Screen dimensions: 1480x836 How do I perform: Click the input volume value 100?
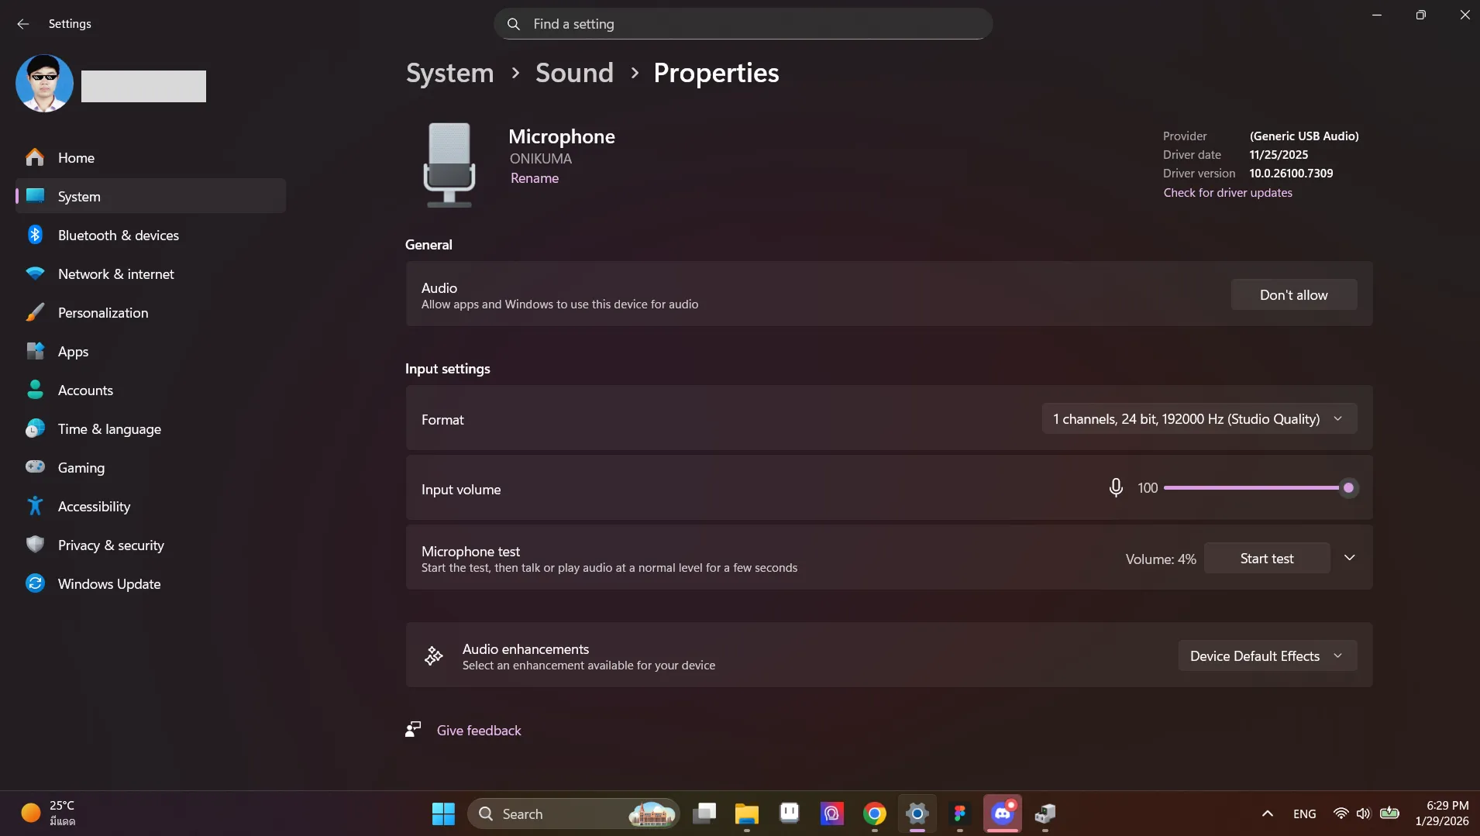1148,488
